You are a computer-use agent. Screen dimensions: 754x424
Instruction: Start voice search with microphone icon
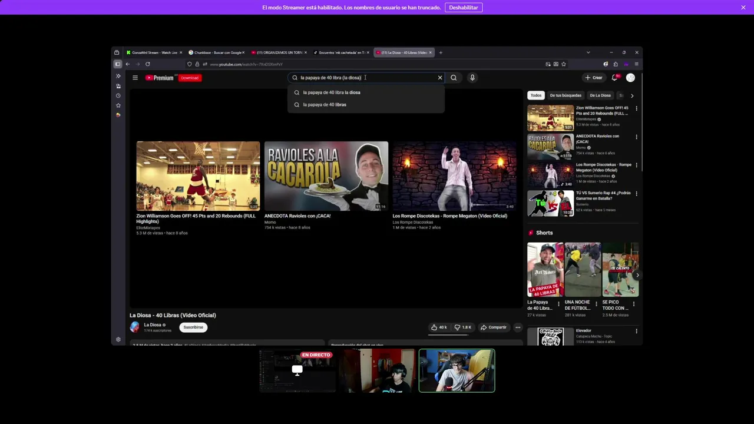click(x=472, y=78)
